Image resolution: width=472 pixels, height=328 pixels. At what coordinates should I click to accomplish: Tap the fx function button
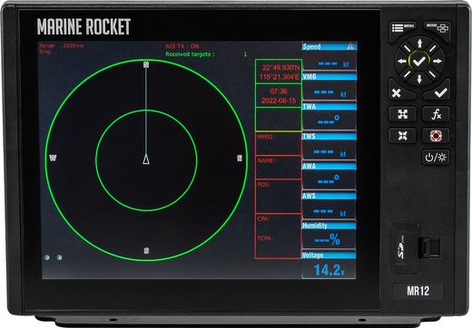tap(436, 114)
